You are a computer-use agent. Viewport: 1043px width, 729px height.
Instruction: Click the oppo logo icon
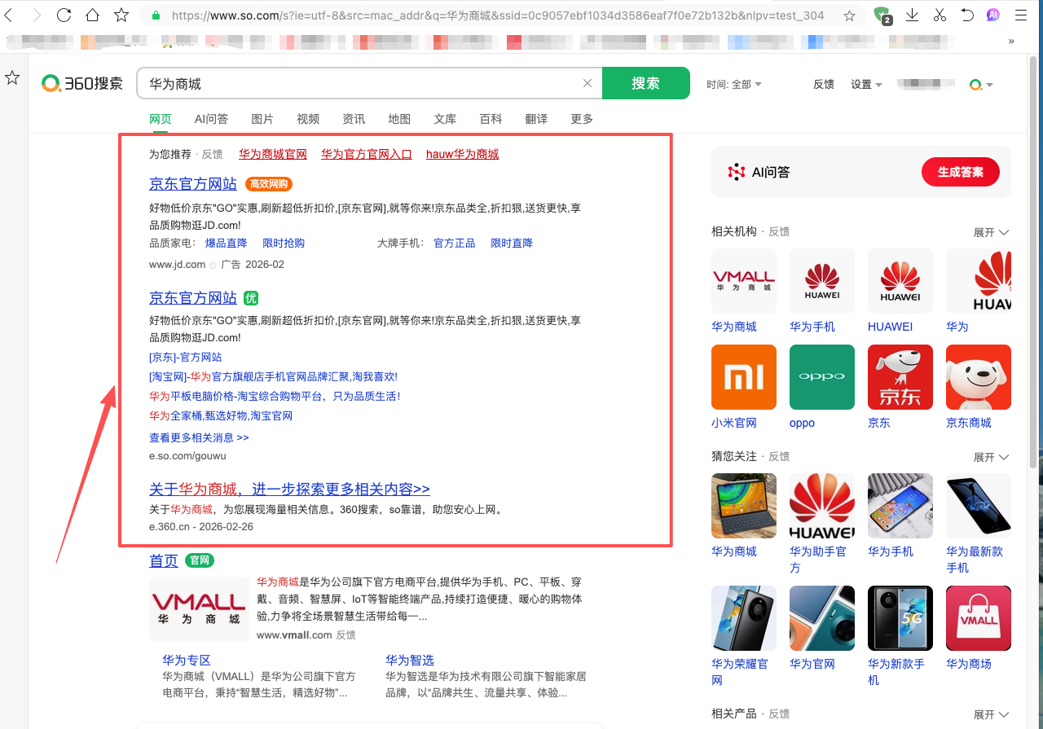tap(821, 376)
